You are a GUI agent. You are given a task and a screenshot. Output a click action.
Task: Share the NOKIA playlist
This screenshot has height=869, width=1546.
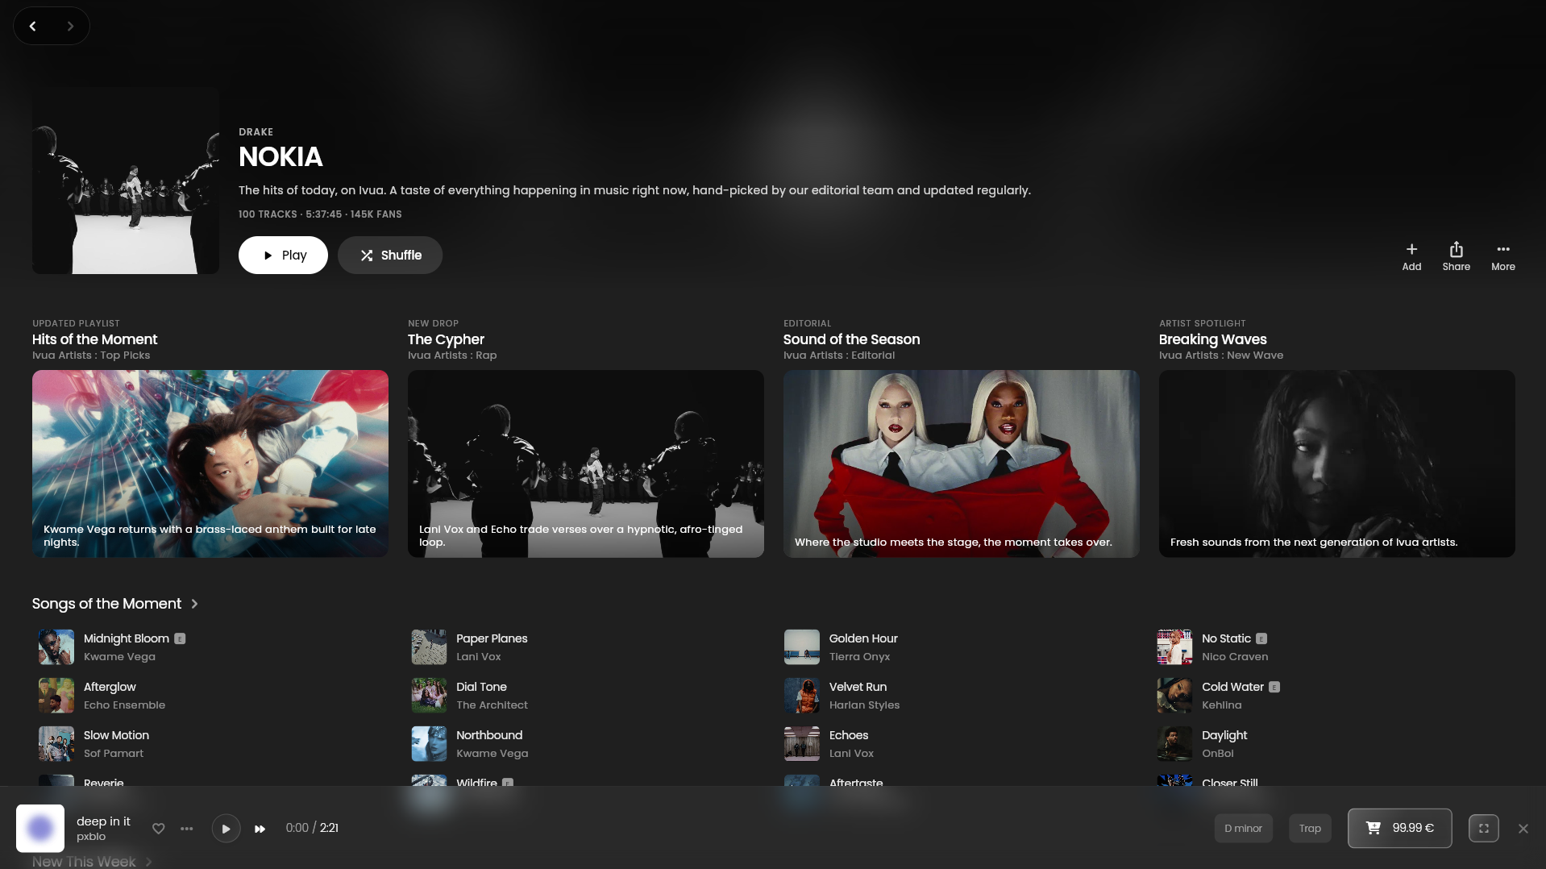pyautogui.click(x=1456, y=257)
